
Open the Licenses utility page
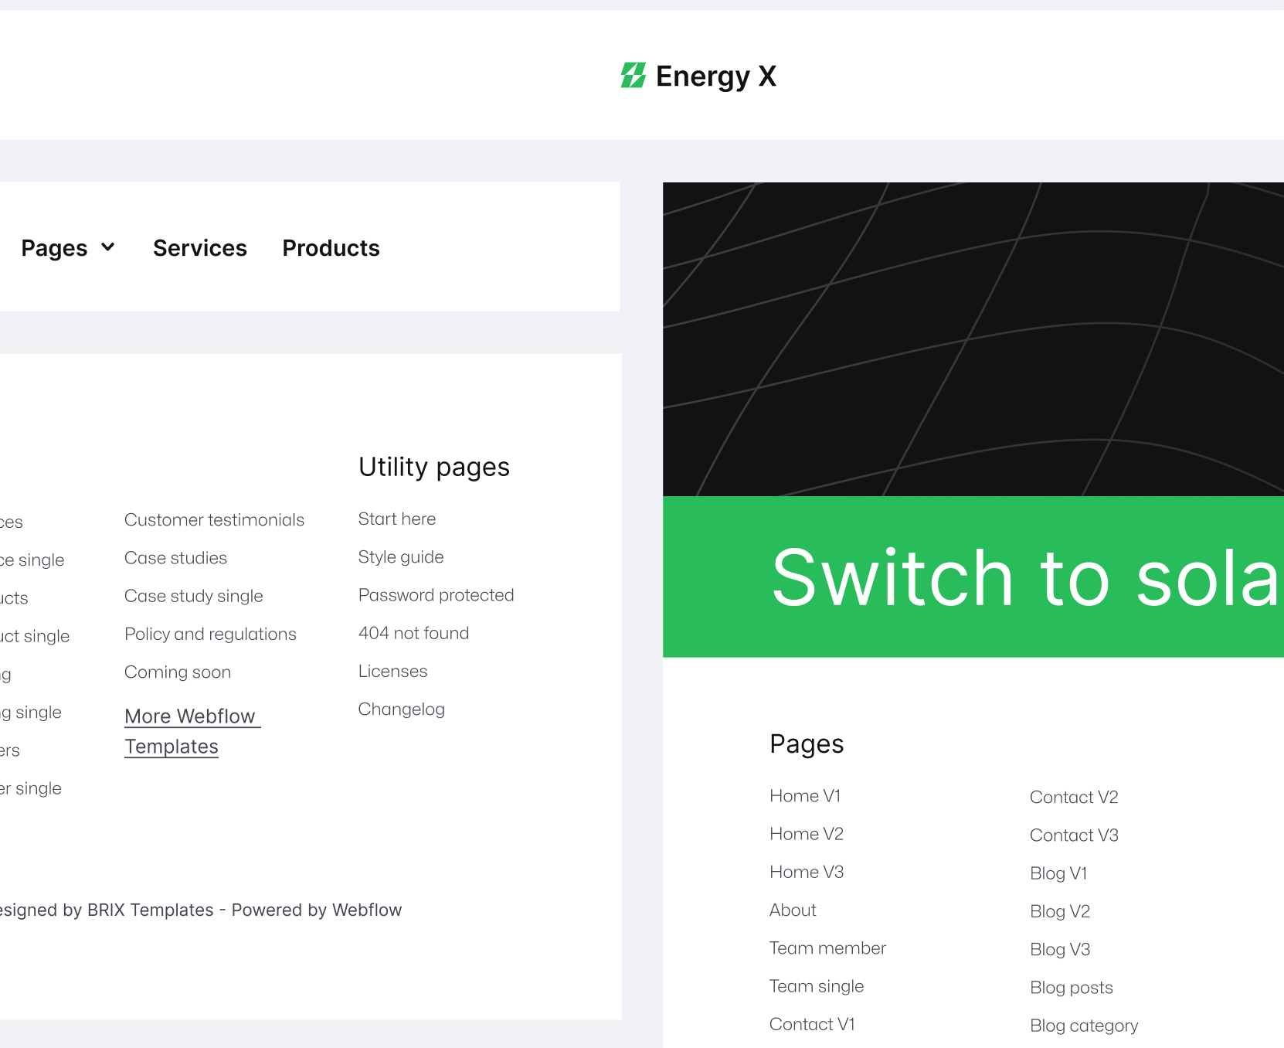(x=392, y=671)
